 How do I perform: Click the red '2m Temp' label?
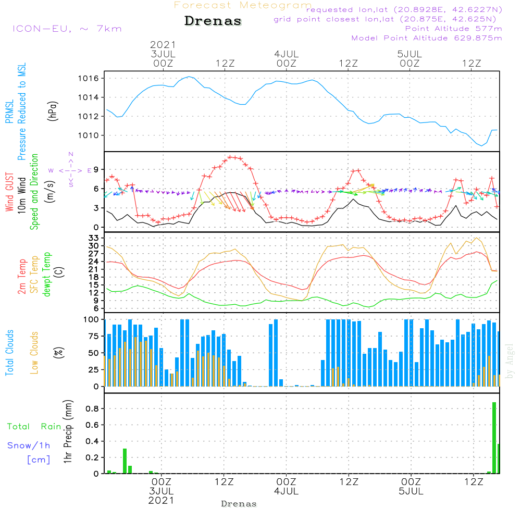click(21, 277)
